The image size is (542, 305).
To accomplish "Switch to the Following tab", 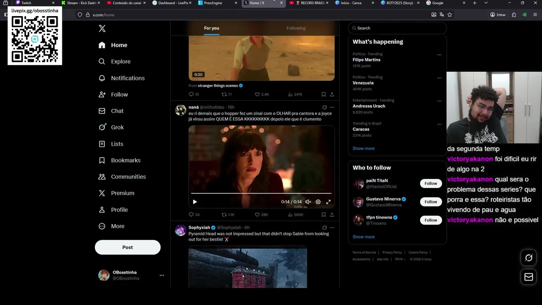I will pos(296,28).
